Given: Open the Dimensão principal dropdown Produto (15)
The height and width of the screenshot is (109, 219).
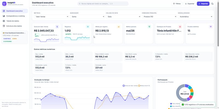Looking at the screenshot, I should [159, 17].
